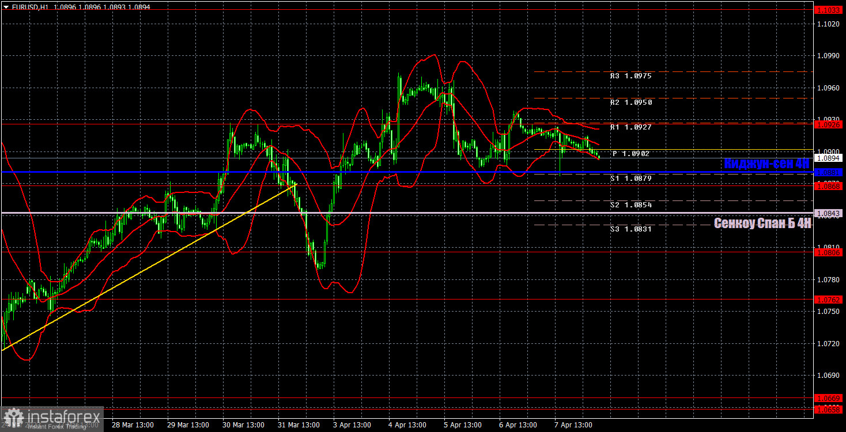Click the 1.0750 price axis value
Screen dimensions: 846x432
point(828,311)
